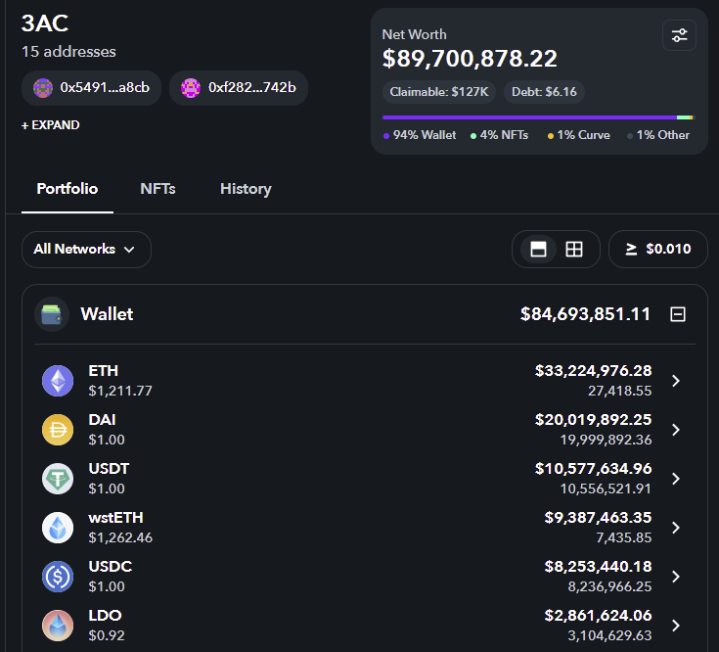
Task: Click the wstETH value $9,387,463.35
Action: [x=598, y=518]
